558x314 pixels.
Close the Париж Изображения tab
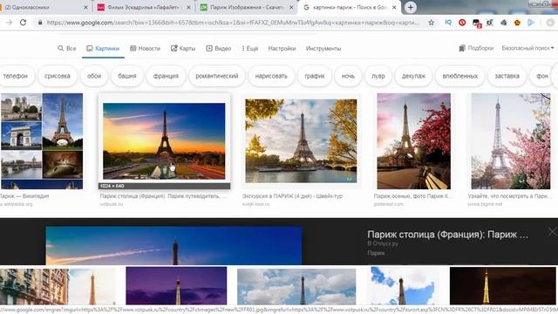[x=291, y=7]
